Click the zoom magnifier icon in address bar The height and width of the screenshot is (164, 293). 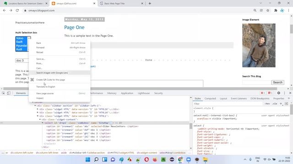point(255,10)
